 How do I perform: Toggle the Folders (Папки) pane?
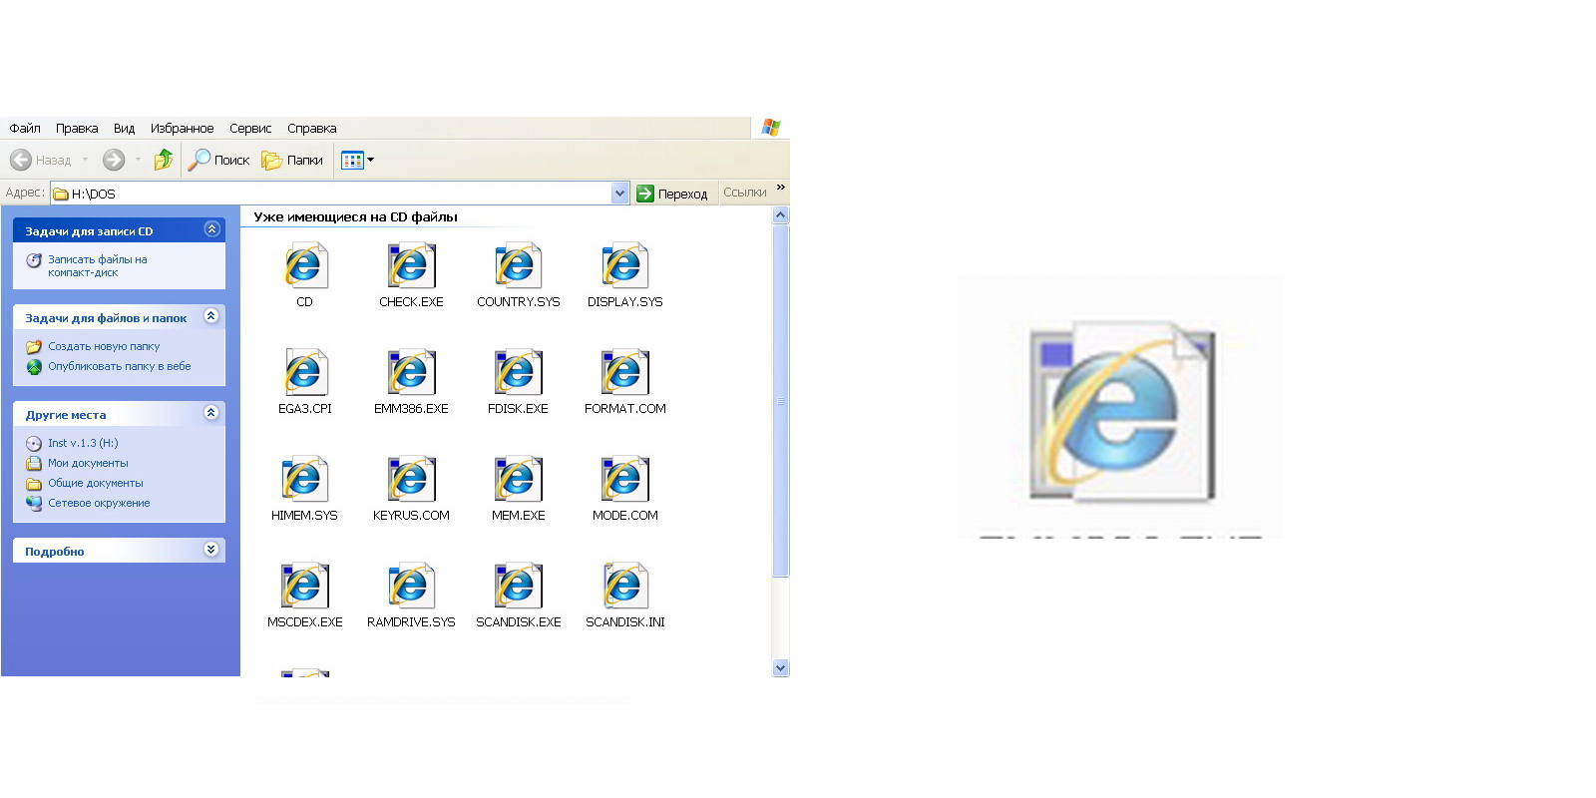[292, 160]
